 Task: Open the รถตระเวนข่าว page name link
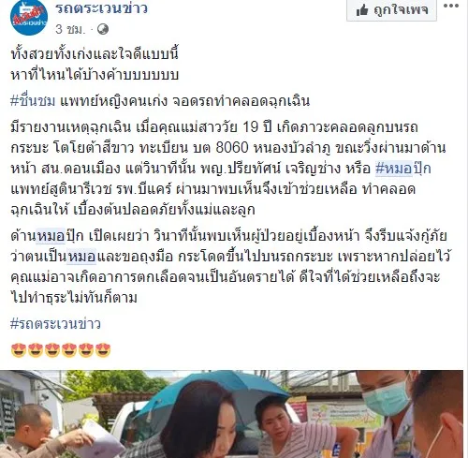102,8
